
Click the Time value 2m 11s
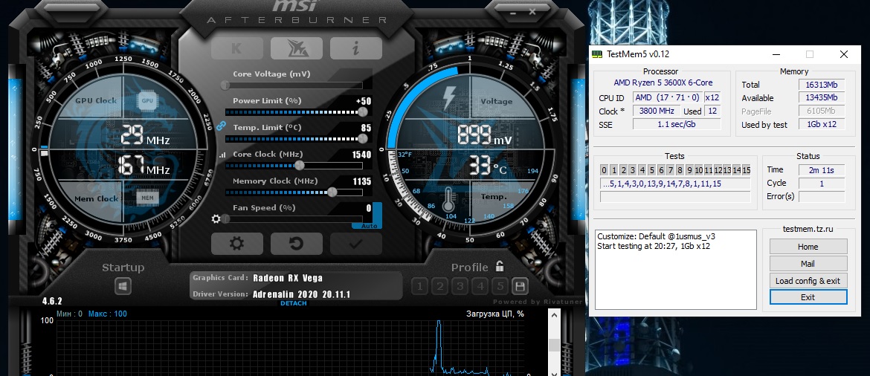point(822,169)
